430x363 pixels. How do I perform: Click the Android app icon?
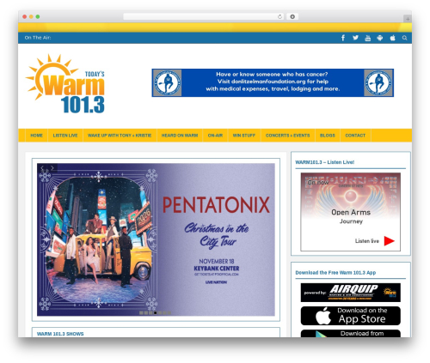[x=380, y=38]
